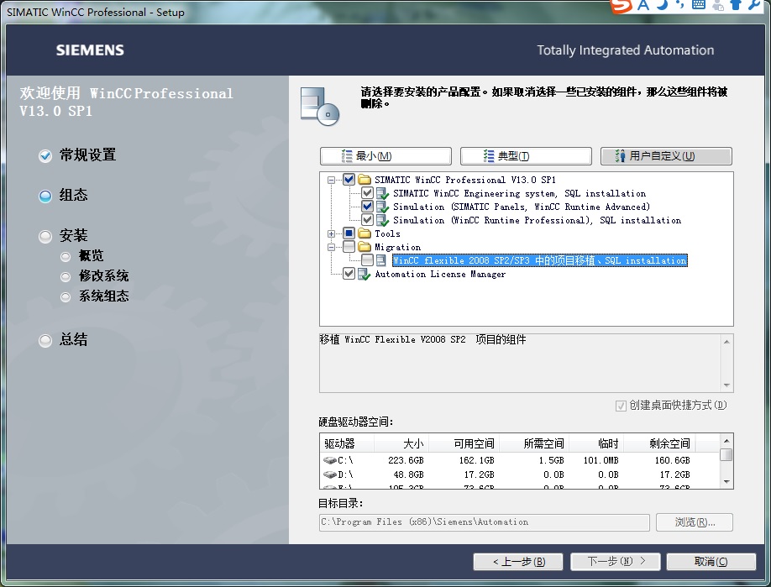The width and height of the screenshot is (771, 587).
Task: Enable WinCC flexible 2008 project migration checkbox
Action: [367, 260]
